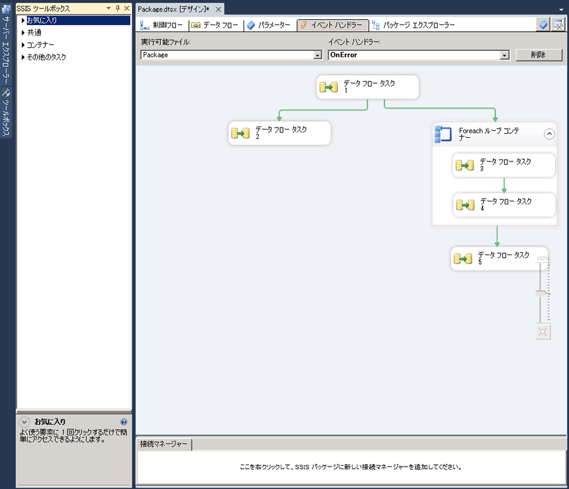Select データ フロー タスク 5 icon
This screenshot has height=489, width=569.
463,259
